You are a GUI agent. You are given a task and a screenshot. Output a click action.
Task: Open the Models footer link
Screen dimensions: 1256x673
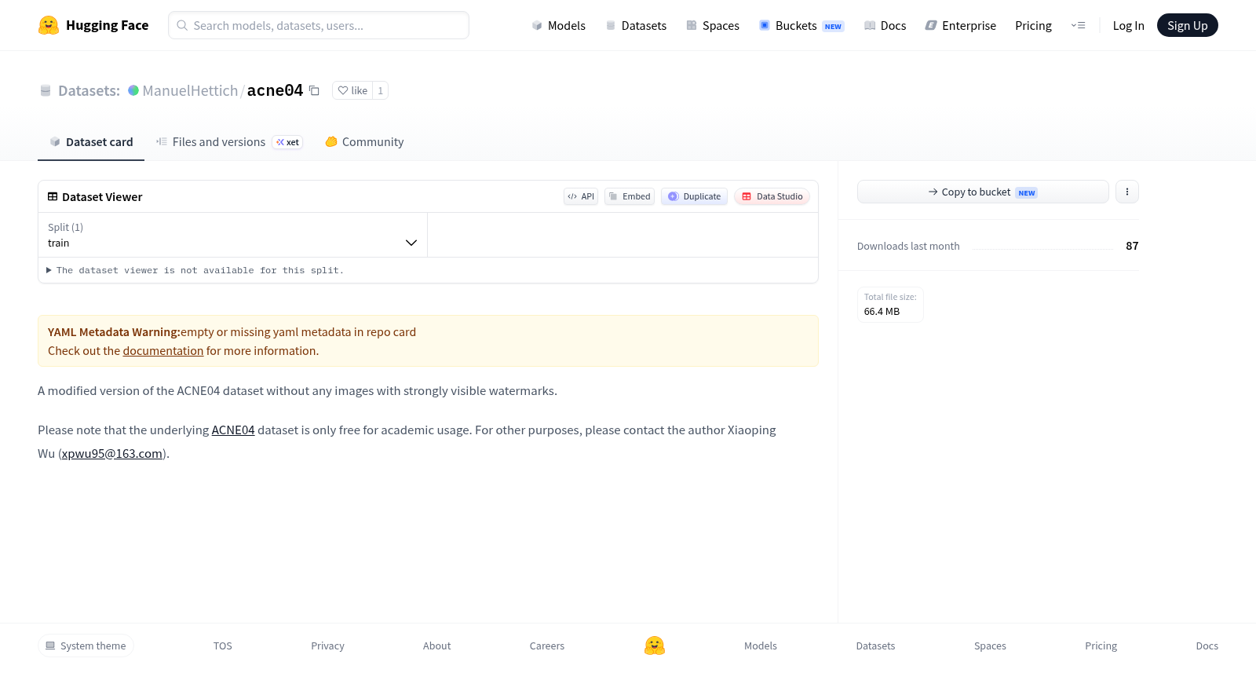tap(761, 646)
